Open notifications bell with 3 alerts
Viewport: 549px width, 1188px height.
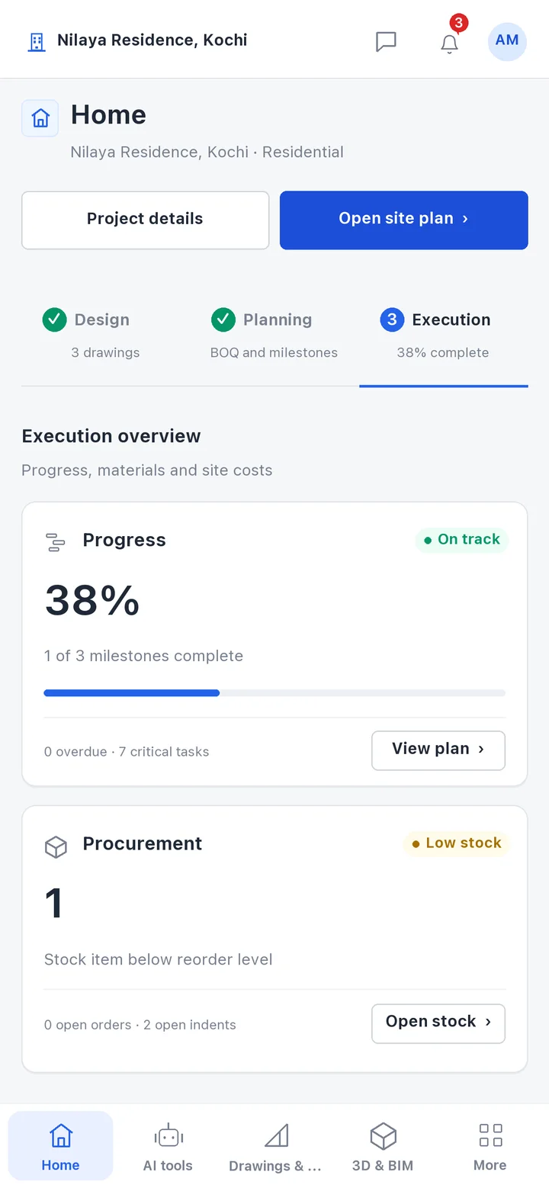450,43
